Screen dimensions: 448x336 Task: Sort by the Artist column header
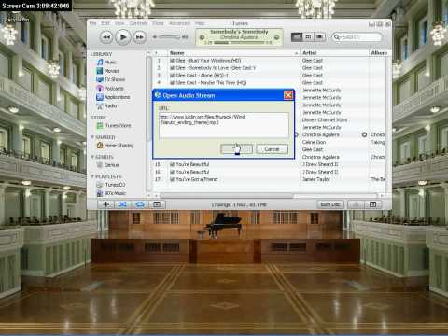pyautogui.click(x=334, y=53)
